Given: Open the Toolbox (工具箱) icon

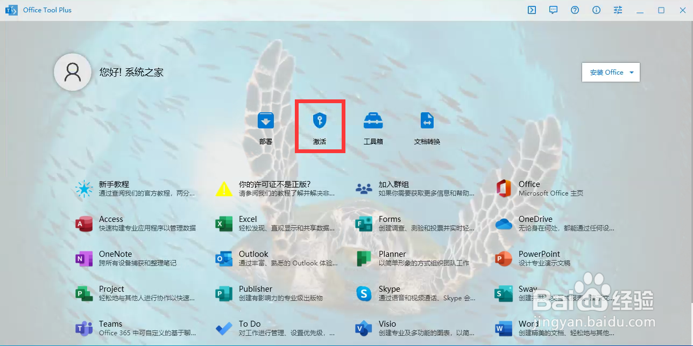Looking at the screenshot, I should [373, 121].
